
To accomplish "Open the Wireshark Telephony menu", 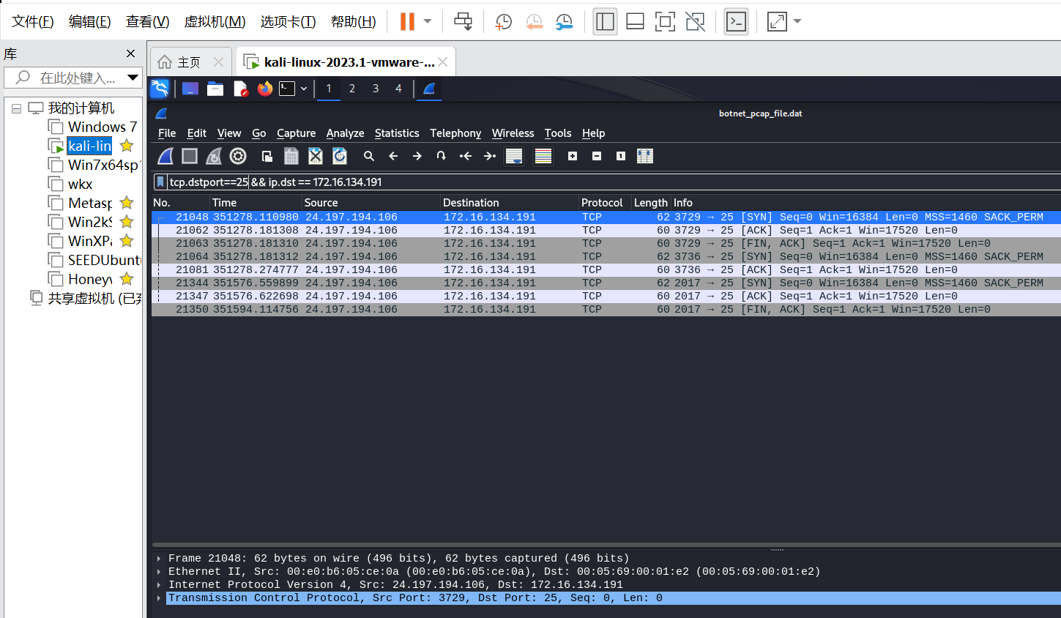I will click(x=455, y=133).
